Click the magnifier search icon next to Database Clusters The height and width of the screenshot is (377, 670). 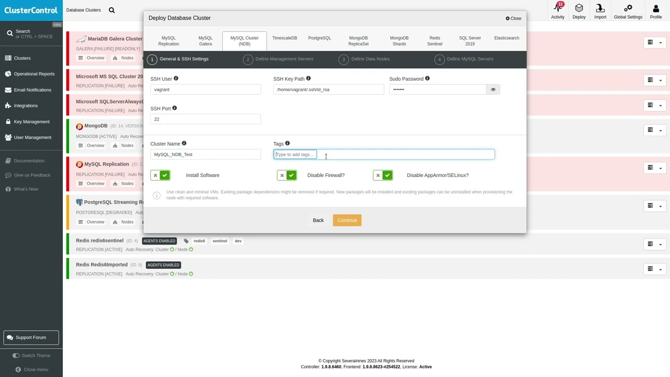111,10
